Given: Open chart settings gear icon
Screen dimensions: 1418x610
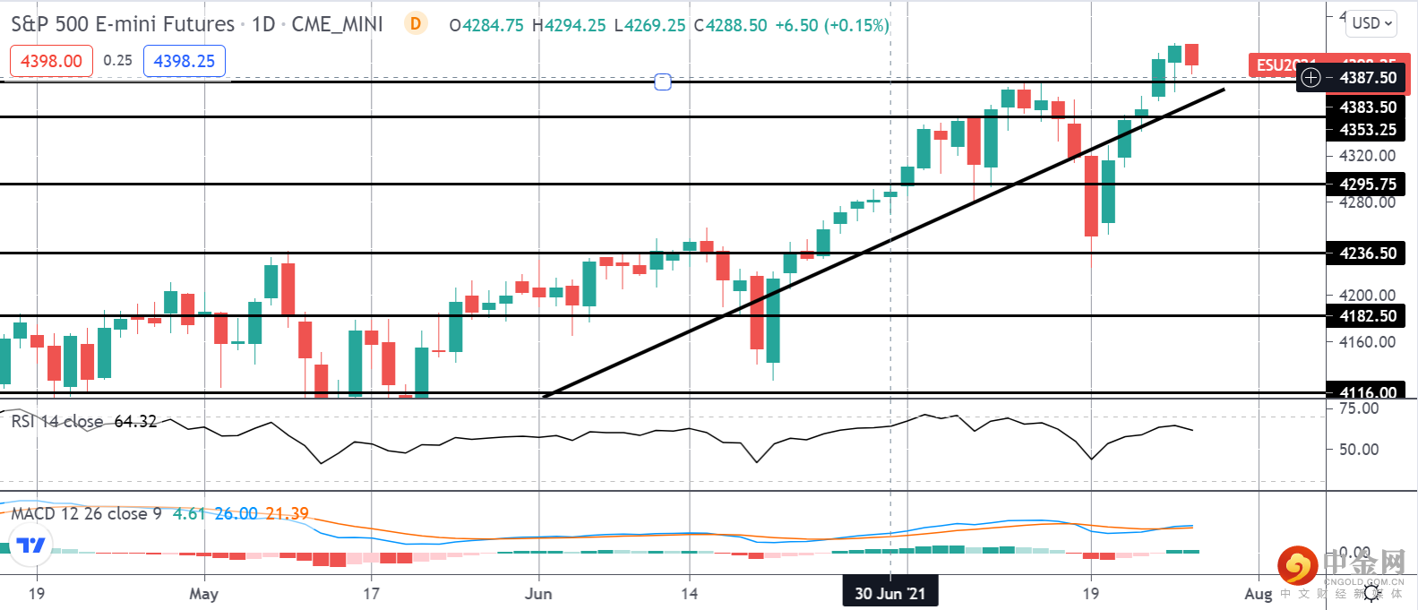Looking at the screenshot, I should 1371,592.
